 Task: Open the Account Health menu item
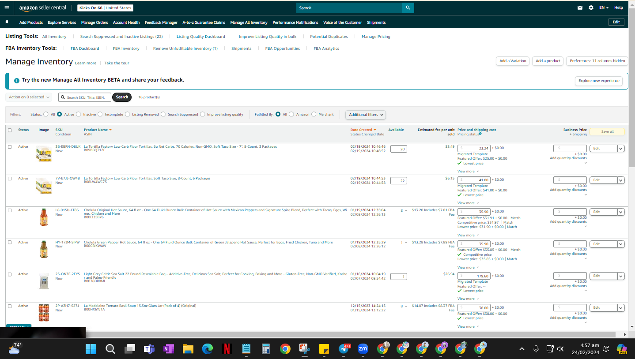tap(126, 22)
